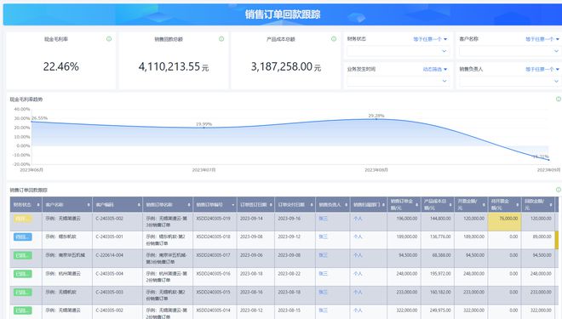Click the info icon on 现金毛利率 card
This screenshot has width=562, height=319.
(x=109, y=38)
